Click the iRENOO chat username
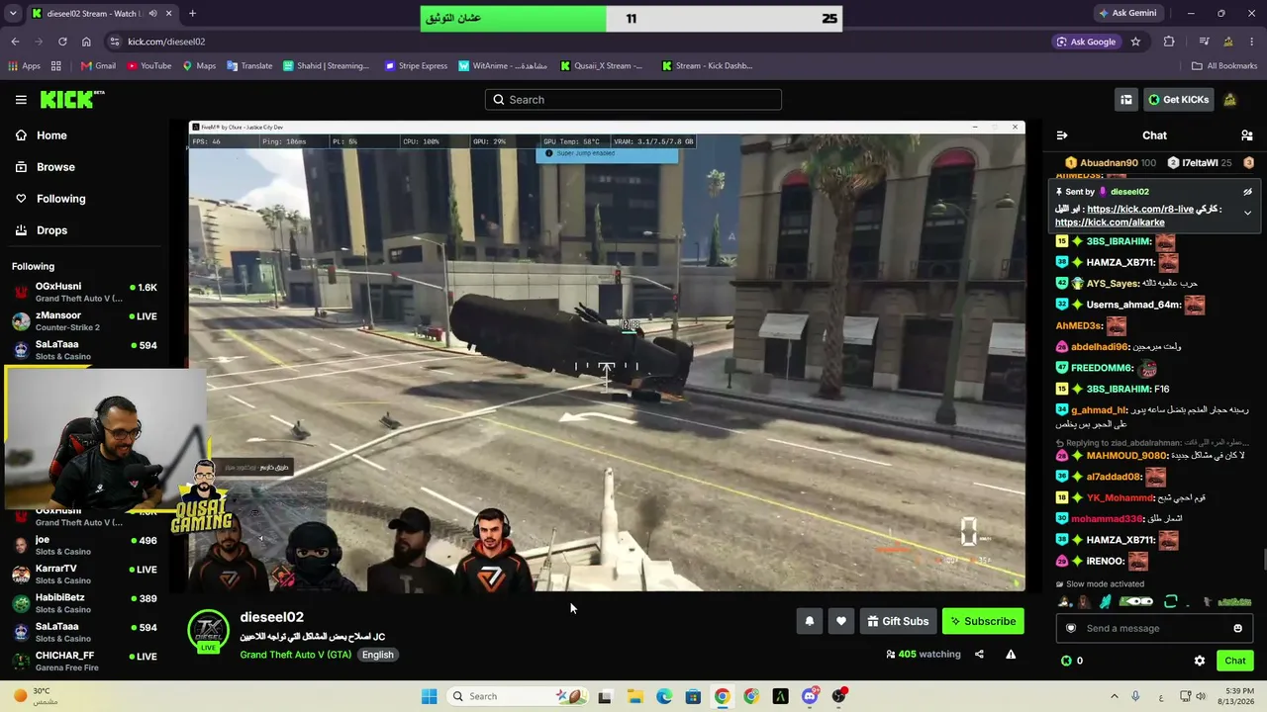Viewport: 1267px width, 712px height. click(1106, 562)
